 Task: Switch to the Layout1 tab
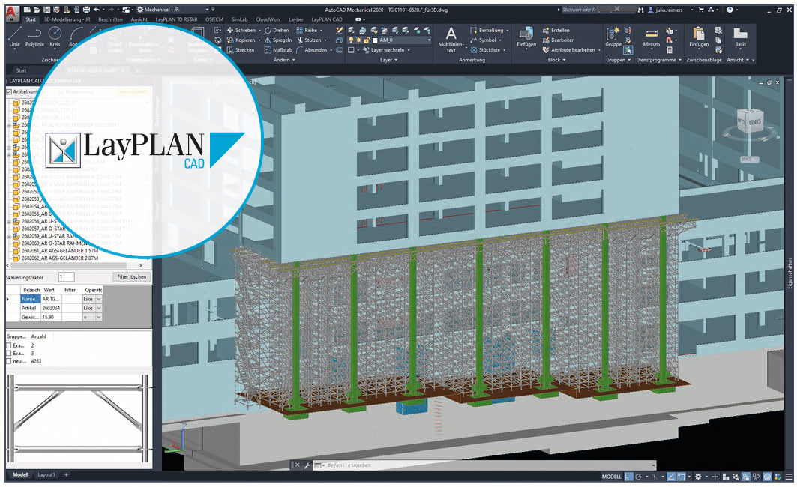46,475
